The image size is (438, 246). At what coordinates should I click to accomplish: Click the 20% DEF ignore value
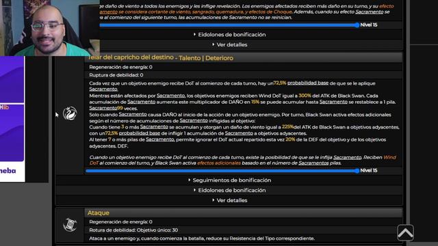pos(290,139)
